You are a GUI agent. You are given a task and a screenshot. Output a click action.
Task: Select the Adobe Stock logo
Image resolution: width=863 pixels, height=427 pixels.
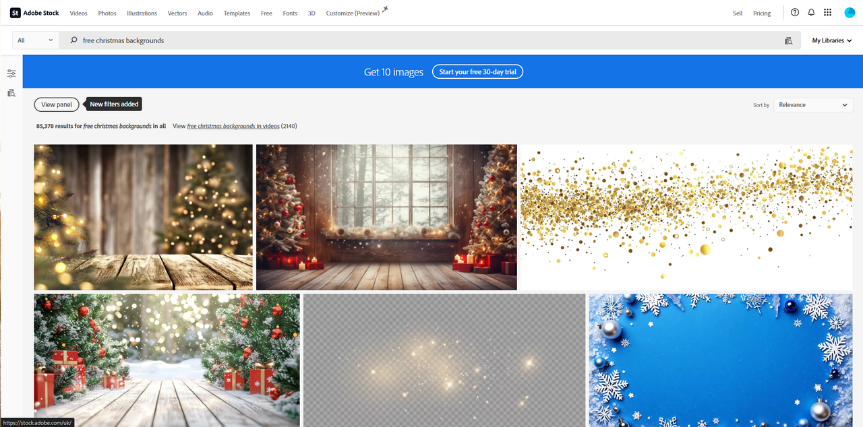[34, 12]
